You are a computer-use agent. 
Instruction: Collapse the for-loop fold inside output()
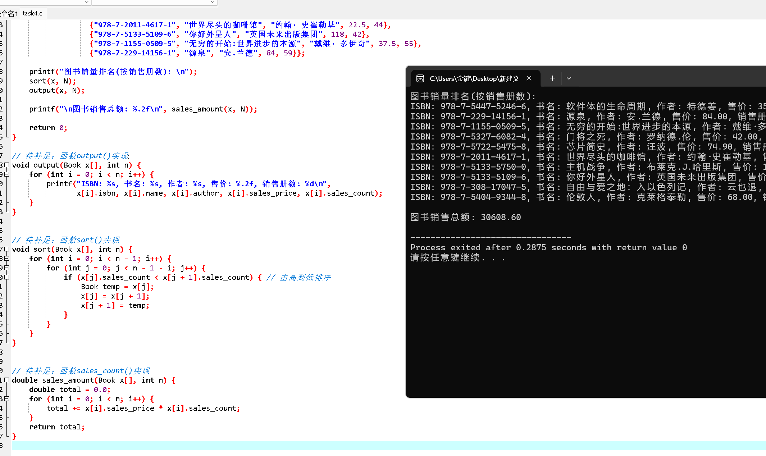pos(6,174)
